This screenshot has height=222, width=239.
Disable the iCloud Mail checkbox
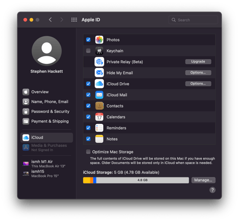pos(88,95)
